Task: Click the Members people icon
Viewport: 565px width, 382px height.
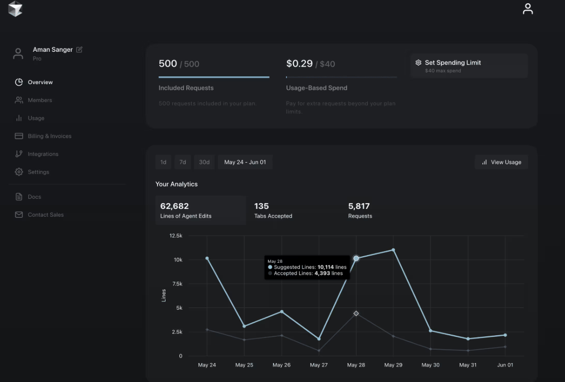Action: (x=18, y=100)
